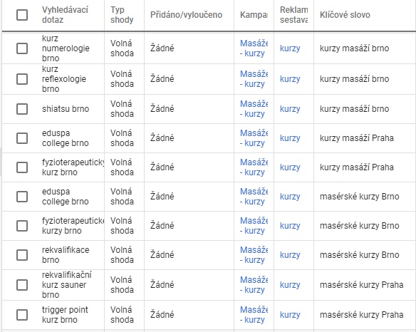Viewport: 416px width, 332px height.
Task: Sort by the 'Typ shody' column header
Action: tap(122, 15)
